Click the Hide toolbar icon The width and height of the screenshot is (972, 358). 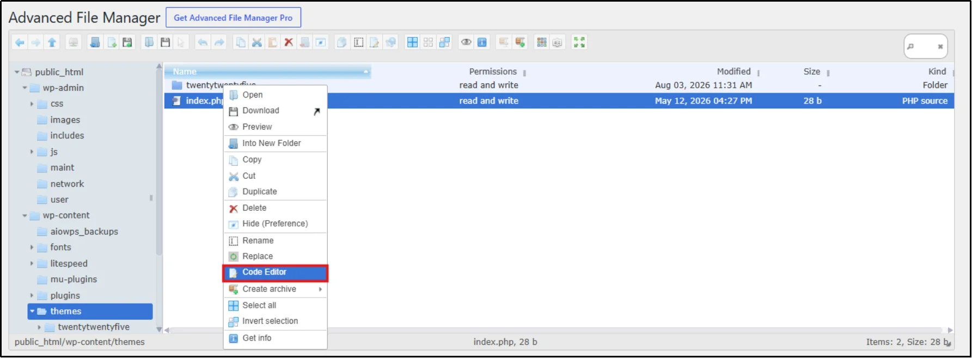point(321,43)
